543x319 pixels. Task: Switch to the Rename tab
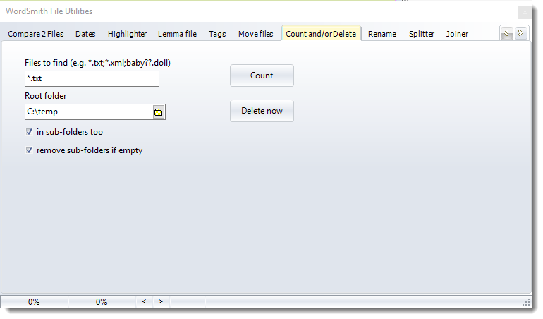pyautogui.click(x=382, y=34)
